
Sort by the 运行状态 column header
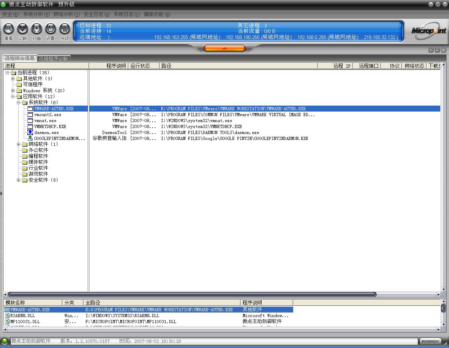click(144, 66)
